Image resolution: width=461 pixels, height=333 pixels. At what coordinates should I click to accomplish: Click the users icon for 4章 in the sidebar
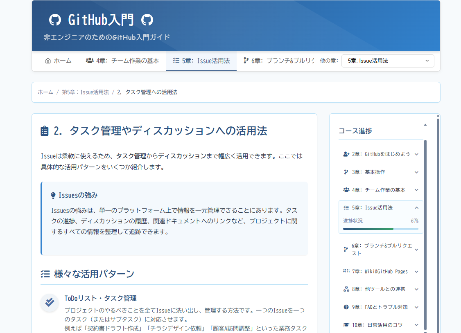[x=346, y=190]
